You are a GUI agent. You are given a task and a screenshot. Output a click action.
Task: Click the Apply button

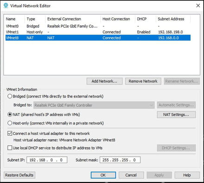click(x=159, y=175)
